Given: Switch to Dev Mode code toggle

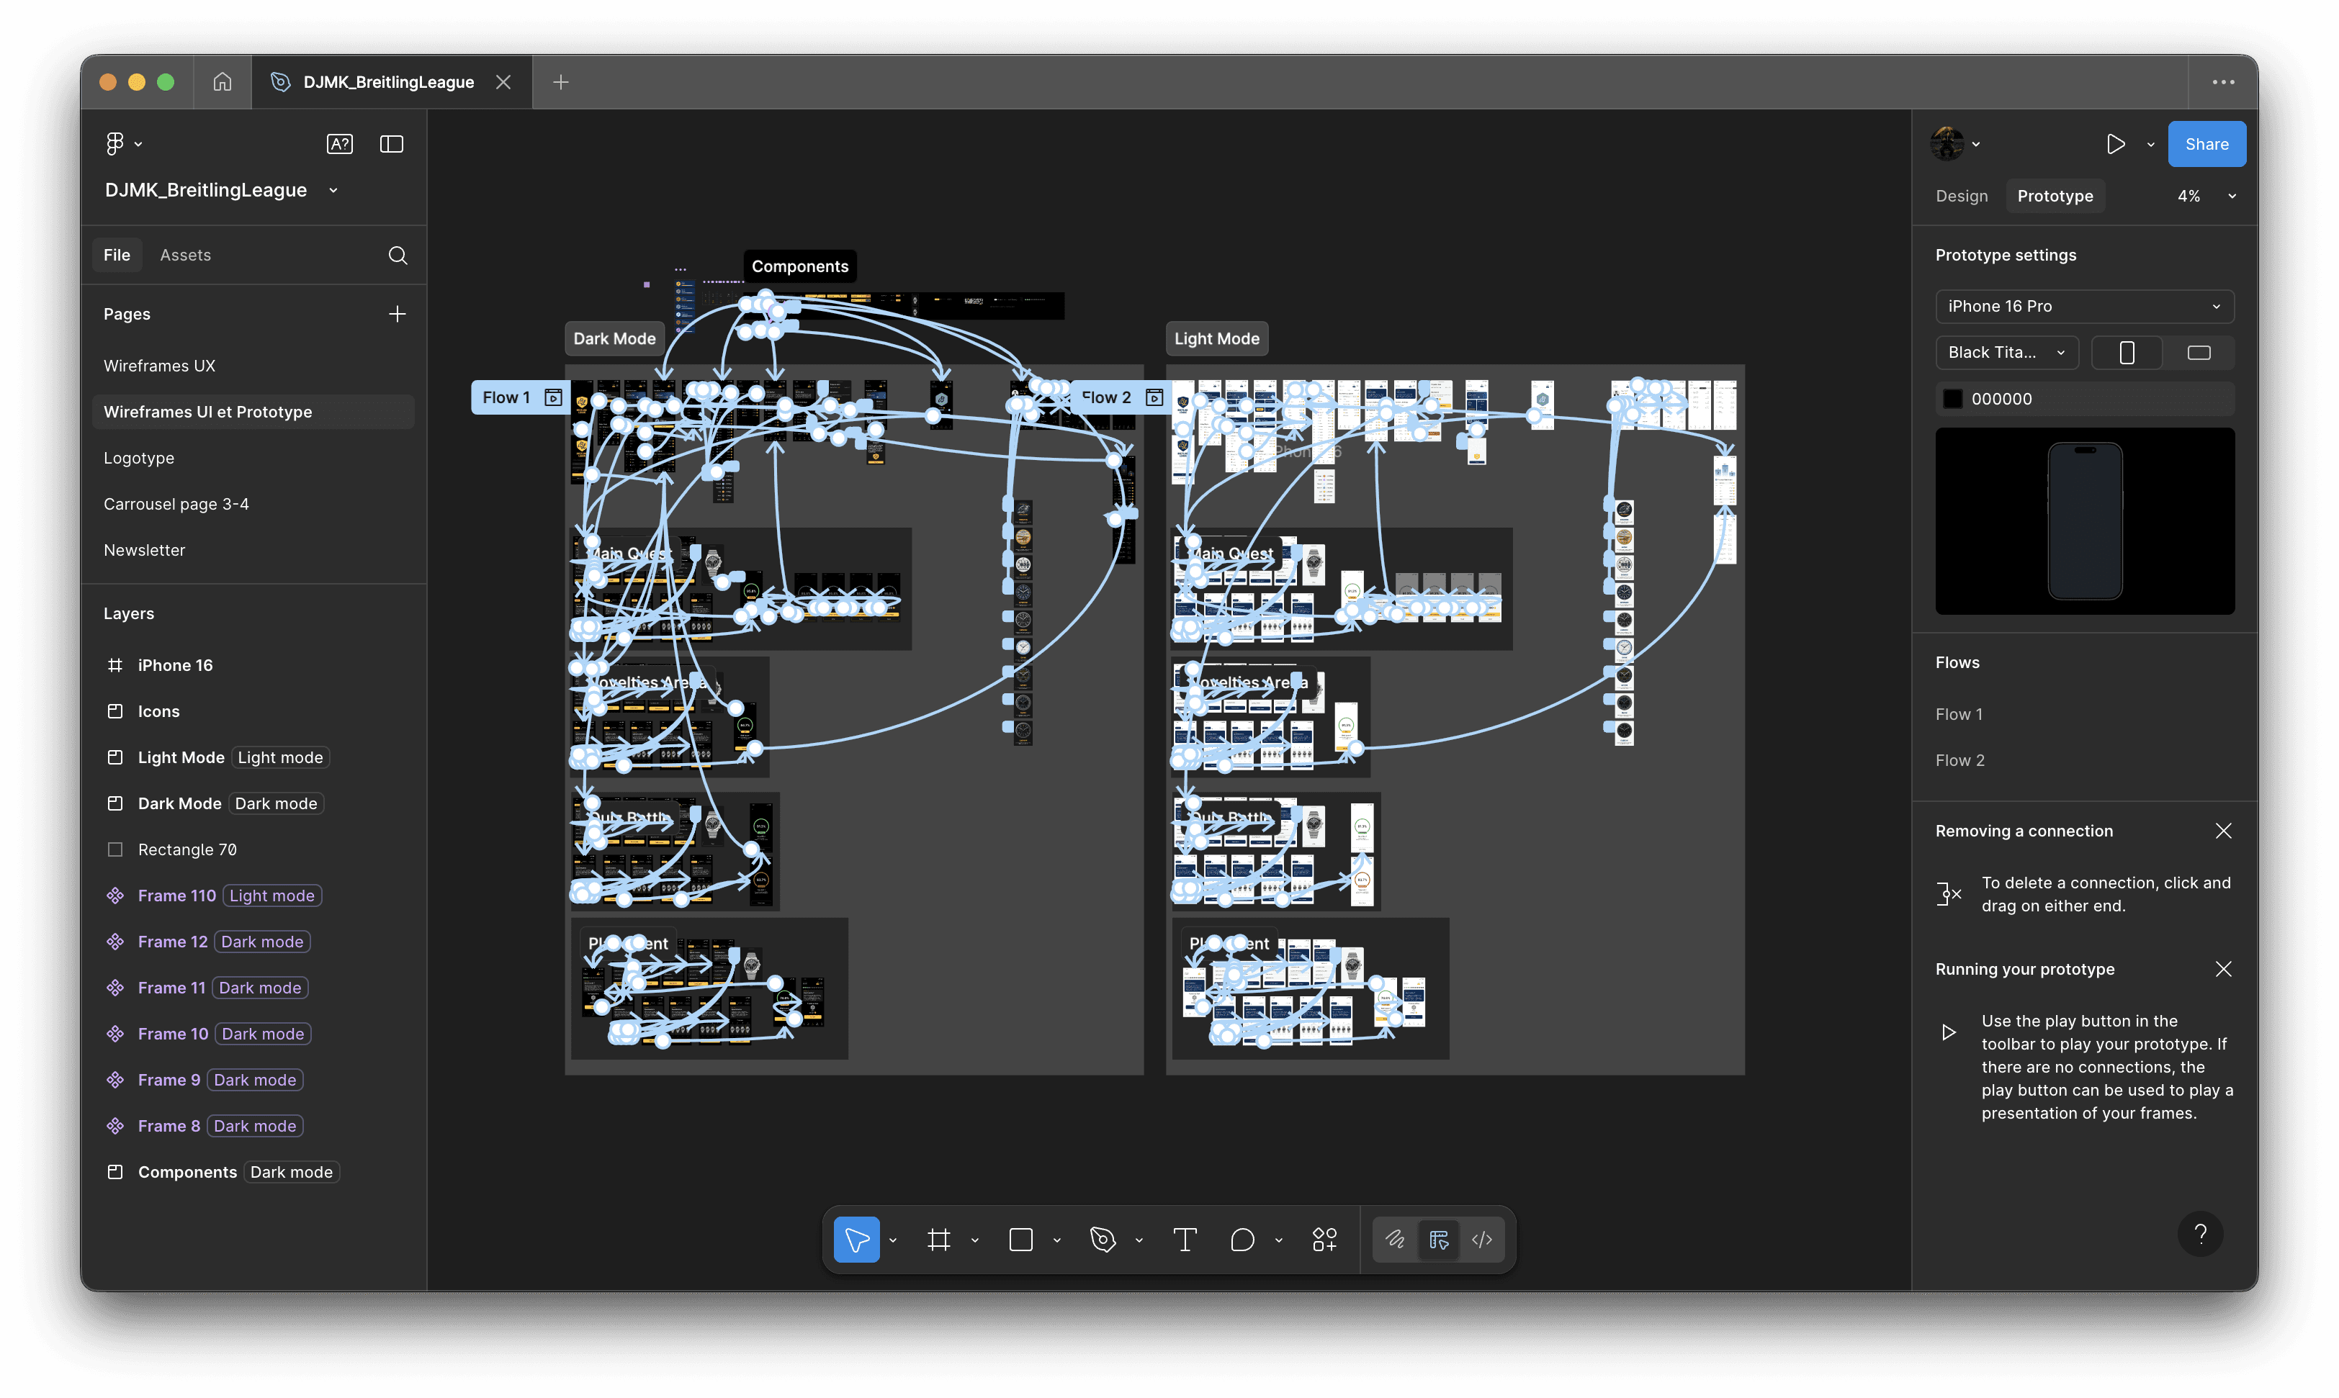Looking at the screenshot, I should point(1482,1240).
